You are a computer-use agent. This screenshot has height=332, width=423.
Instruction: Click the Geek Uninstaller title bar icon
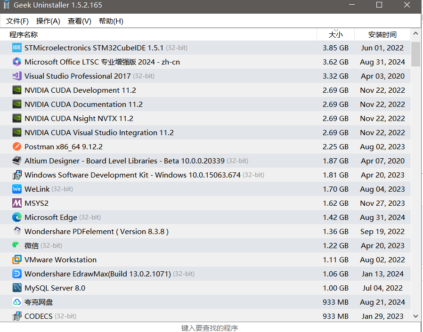click(x=7, y=5)
